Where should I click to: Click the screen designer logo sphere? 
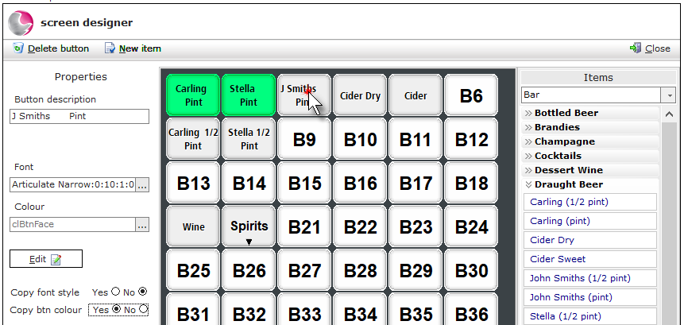pyautogui.click(x=21, y=23)
